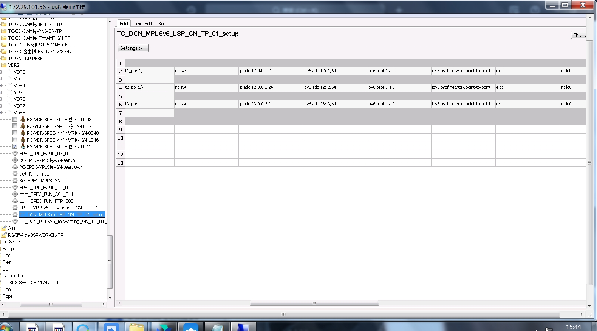597x331 pixels.
Task: Expand the VDR5 tree node
Action: [1, 92]
